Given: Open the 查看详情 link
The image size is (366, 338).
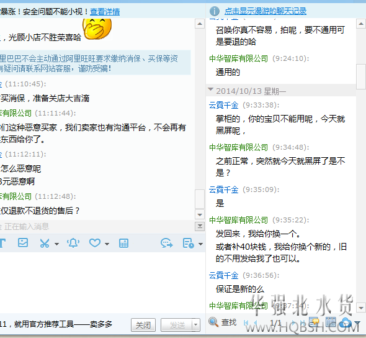Looking at the screenshot, I should pos(105,11).
